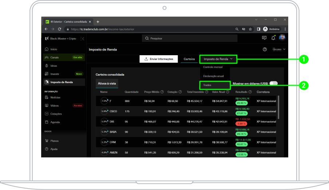Click the 7.5% allocation circle for F
Screen dimensions: 329x190
click(104, 101)
